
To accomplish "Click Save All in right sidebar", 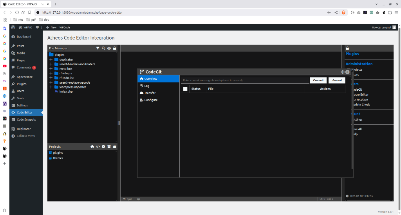I will tap(357, 129).
